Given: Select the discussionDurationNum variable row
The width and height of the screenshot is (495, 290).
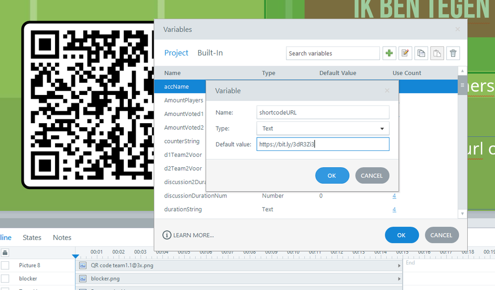Looking at the screenshot, I should 306,196.
